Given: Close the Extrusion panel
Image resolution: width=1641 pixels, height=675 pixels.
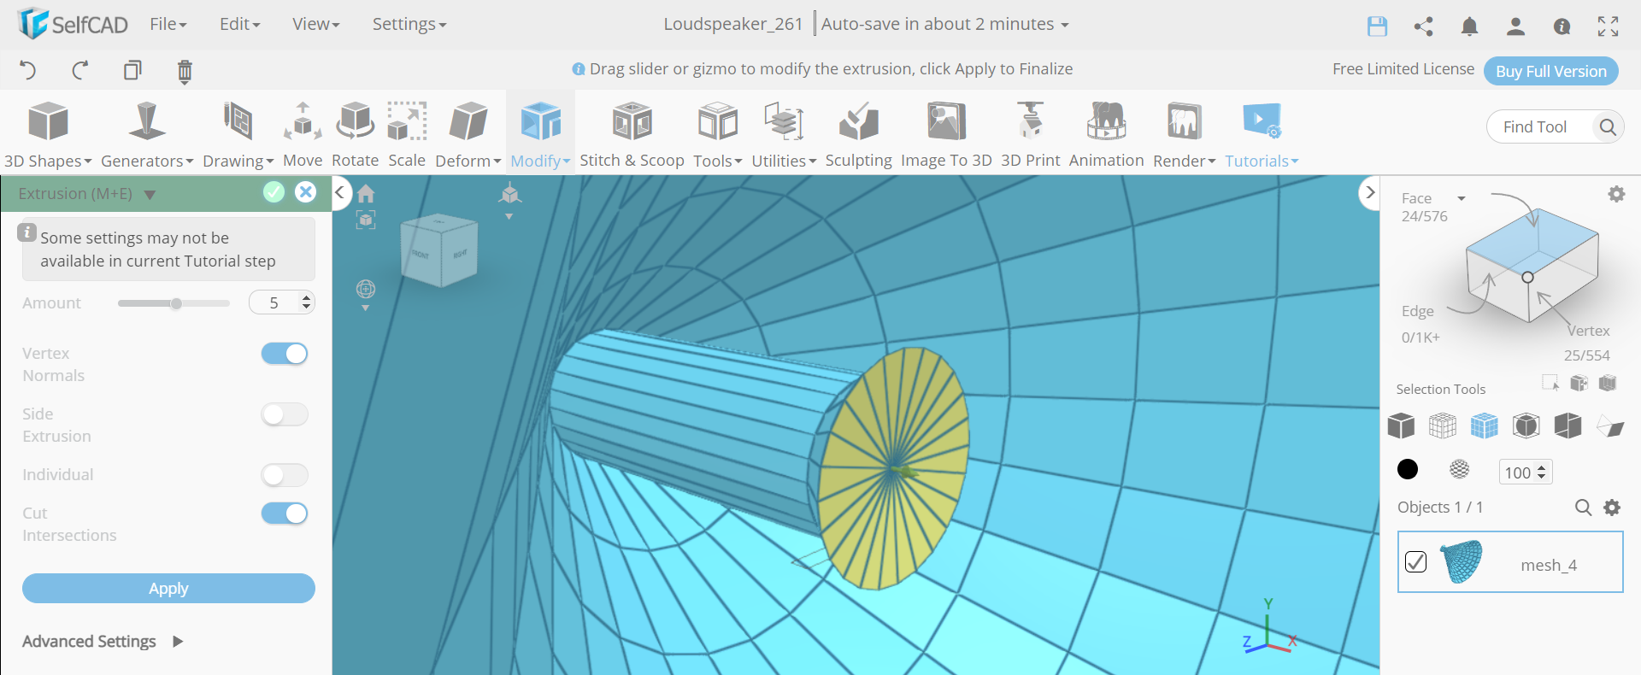Looking at the screenshot, I should (x=305, y=192).
